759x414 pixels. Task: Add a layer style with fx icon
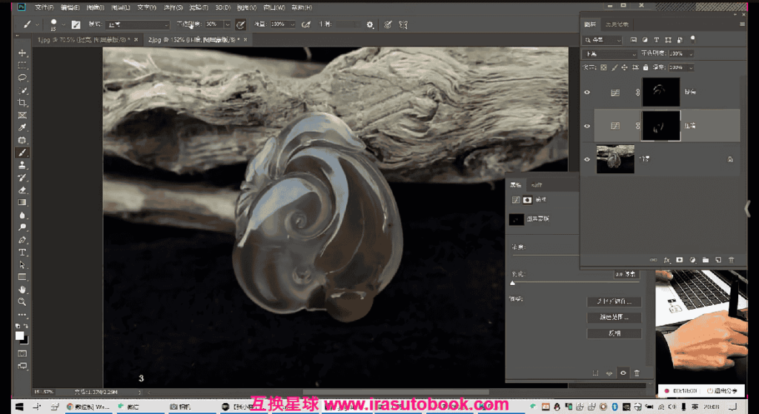pos(666,260)
